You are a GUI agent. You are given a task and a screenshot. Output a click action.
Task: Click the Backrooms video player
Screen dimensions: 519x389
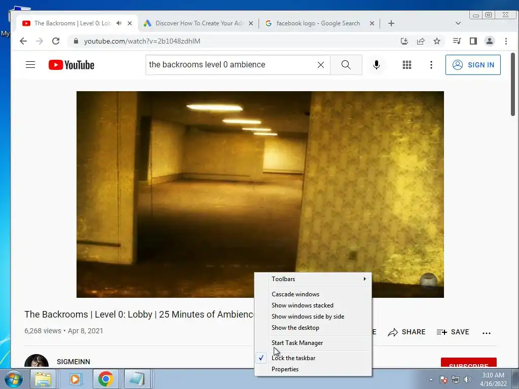pyautogui.click(x=260, y=194)
